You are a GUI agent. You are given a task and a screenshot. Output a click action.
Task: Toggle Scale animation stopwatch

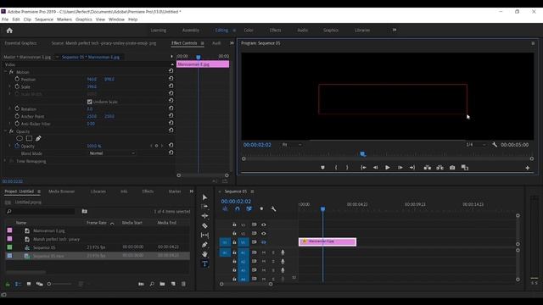(17, 86)
